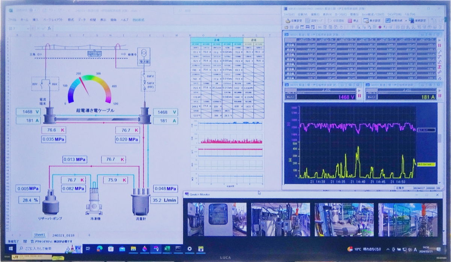Expand the dropdown arrow beside 新規作成

pos(406,21)
